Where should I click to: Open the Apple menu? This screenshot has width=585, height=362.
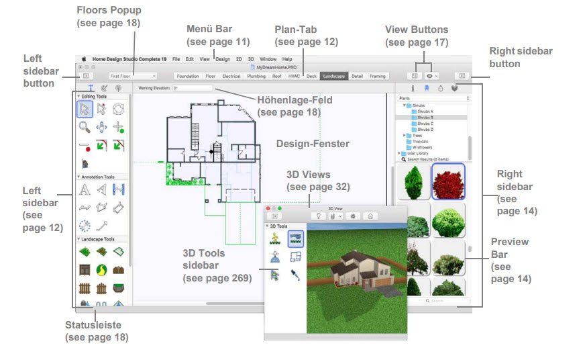point(84,59)
